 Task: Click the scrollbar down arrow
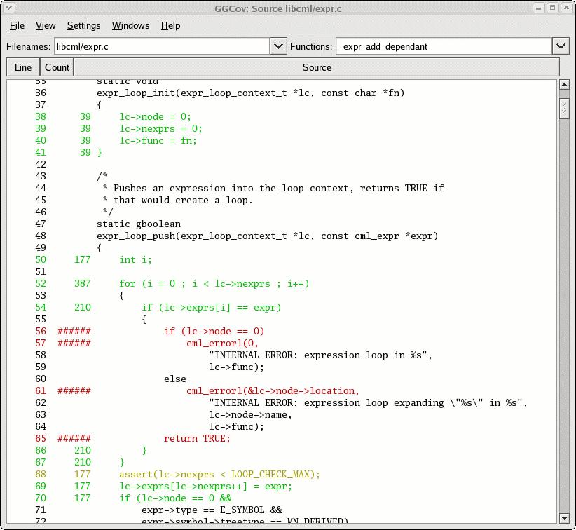(x=564, y=518)
